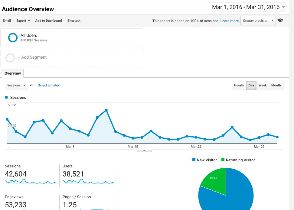Click + Add Segment
Viewport: 294px width, 210px height.
[x=32, y=57]
